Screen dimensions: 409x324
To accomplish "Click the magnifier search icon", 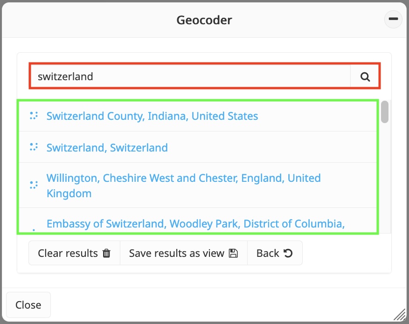I will (x=365, y=76).
